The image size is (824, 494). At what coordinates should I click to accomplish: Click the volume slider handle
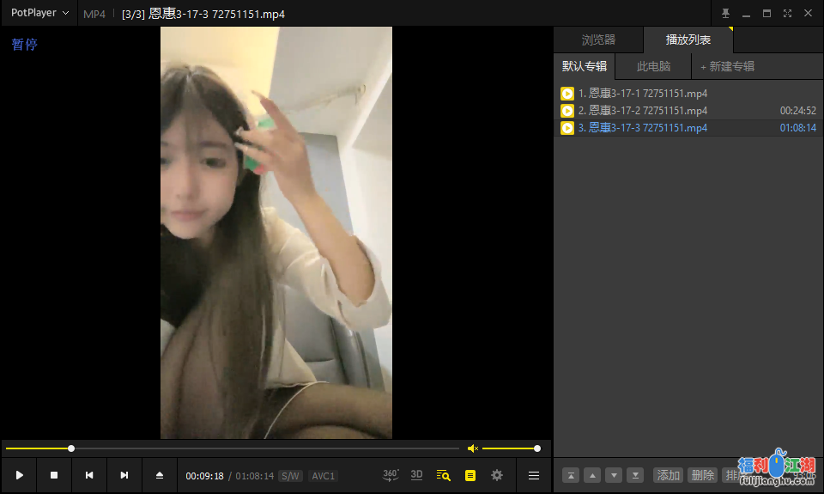point(537,448)
